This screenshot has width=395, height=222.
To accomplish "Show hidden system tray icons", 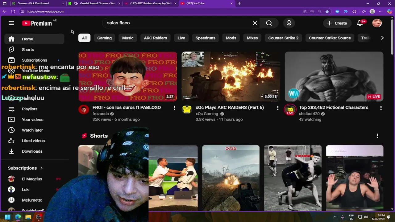I will pos(335,217).
